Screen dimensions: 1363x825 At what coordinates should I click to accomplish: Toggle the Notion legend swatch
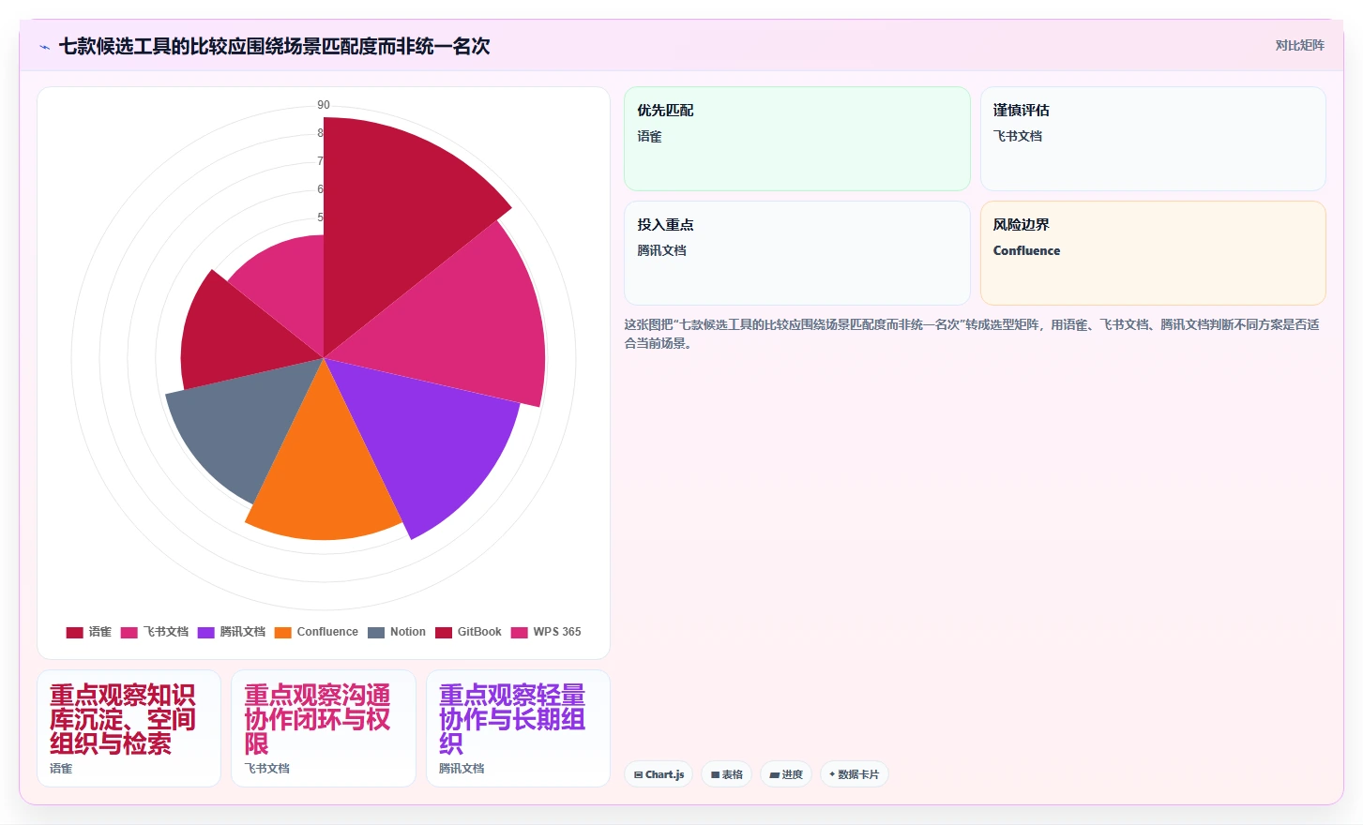coord(376,632)
